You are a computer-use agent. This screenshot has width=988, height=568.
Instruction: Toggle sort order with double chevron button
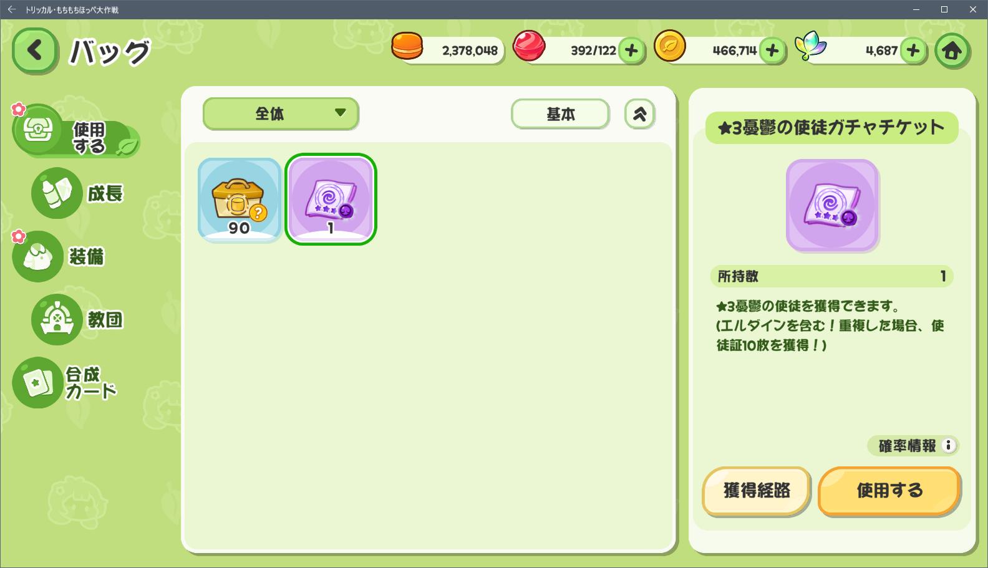coord(639,114)
